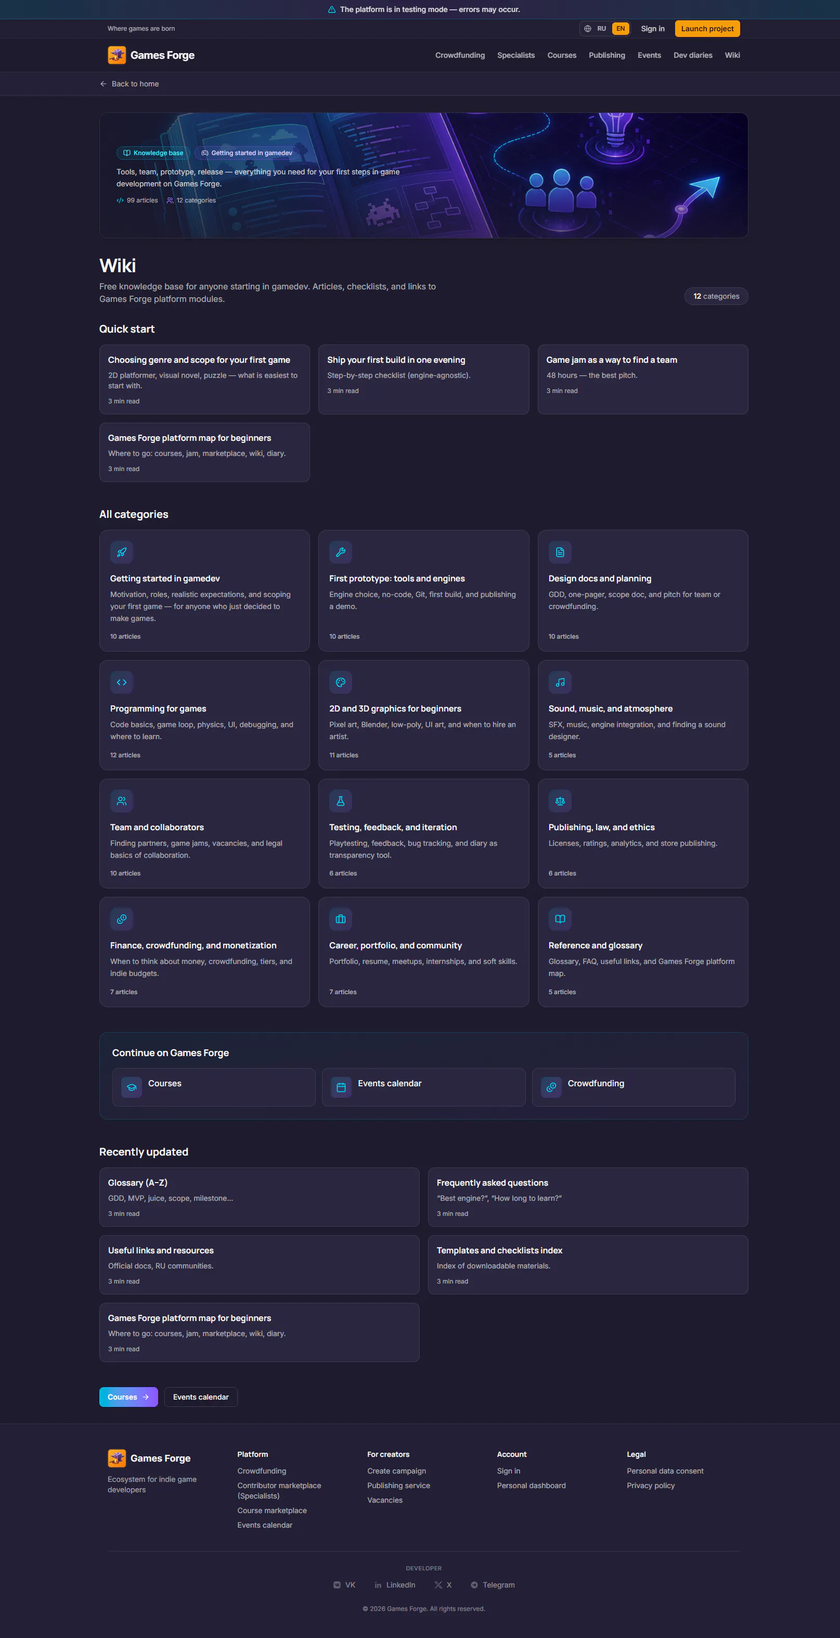840x1638 pixels.
Task: Click the LinkedIn icon in footer
Action: click(x=378, y=1585)
